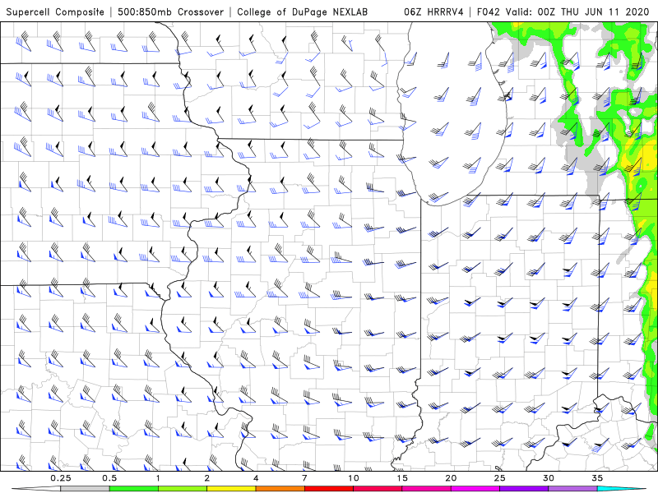
Task: Click the legend value 1
Action: click(158, 478)
